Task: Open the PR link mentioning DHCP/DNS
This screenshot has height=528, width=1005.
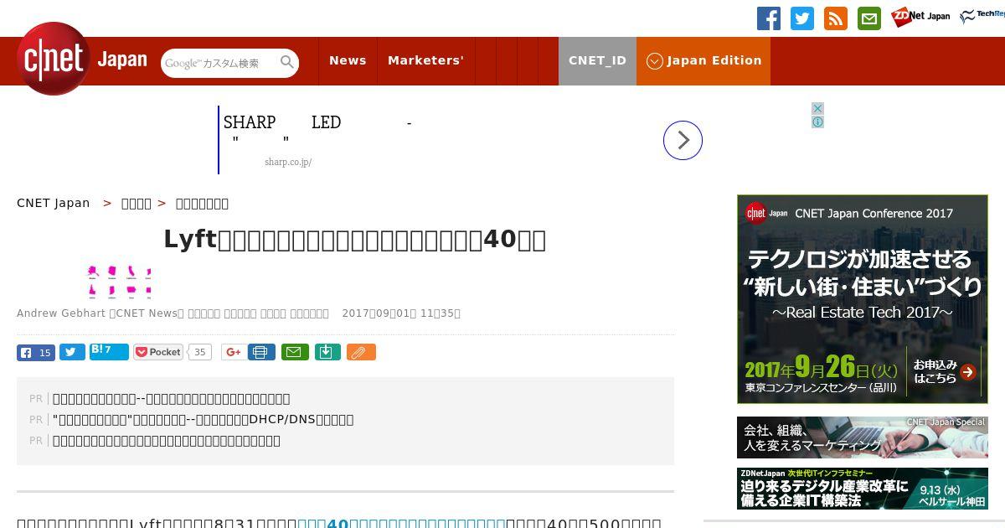Action: pos(203,419)
